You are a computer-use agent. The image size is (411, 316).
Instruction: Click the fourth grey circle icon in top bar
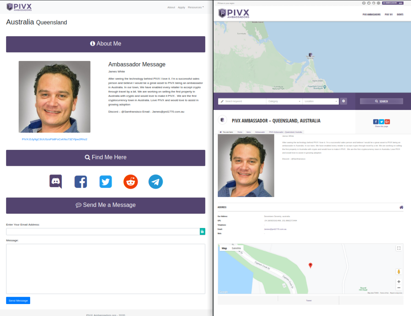click(378, 3)
